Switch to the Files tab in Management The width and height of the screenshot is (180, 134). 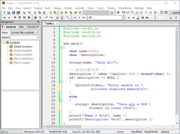click(x=21, y=27)
